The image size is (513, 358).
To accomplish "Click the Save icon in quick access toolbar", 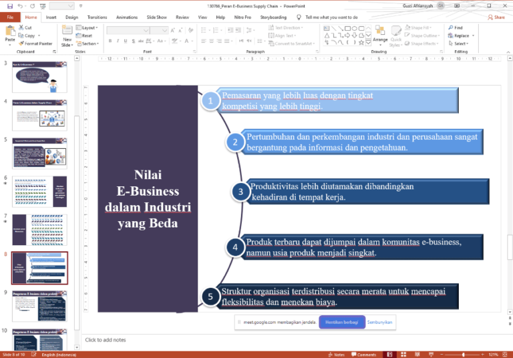I will click(x=10, y=6).
